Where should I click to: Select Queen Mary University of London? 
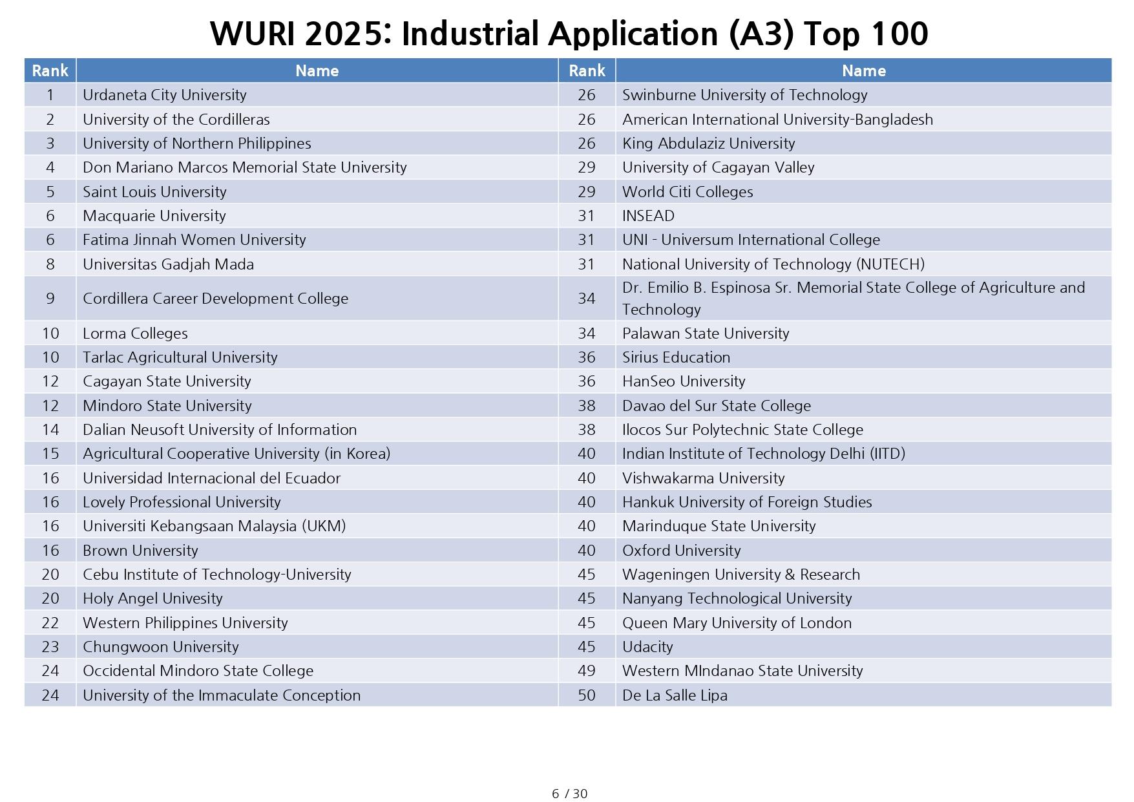[737, 623]
